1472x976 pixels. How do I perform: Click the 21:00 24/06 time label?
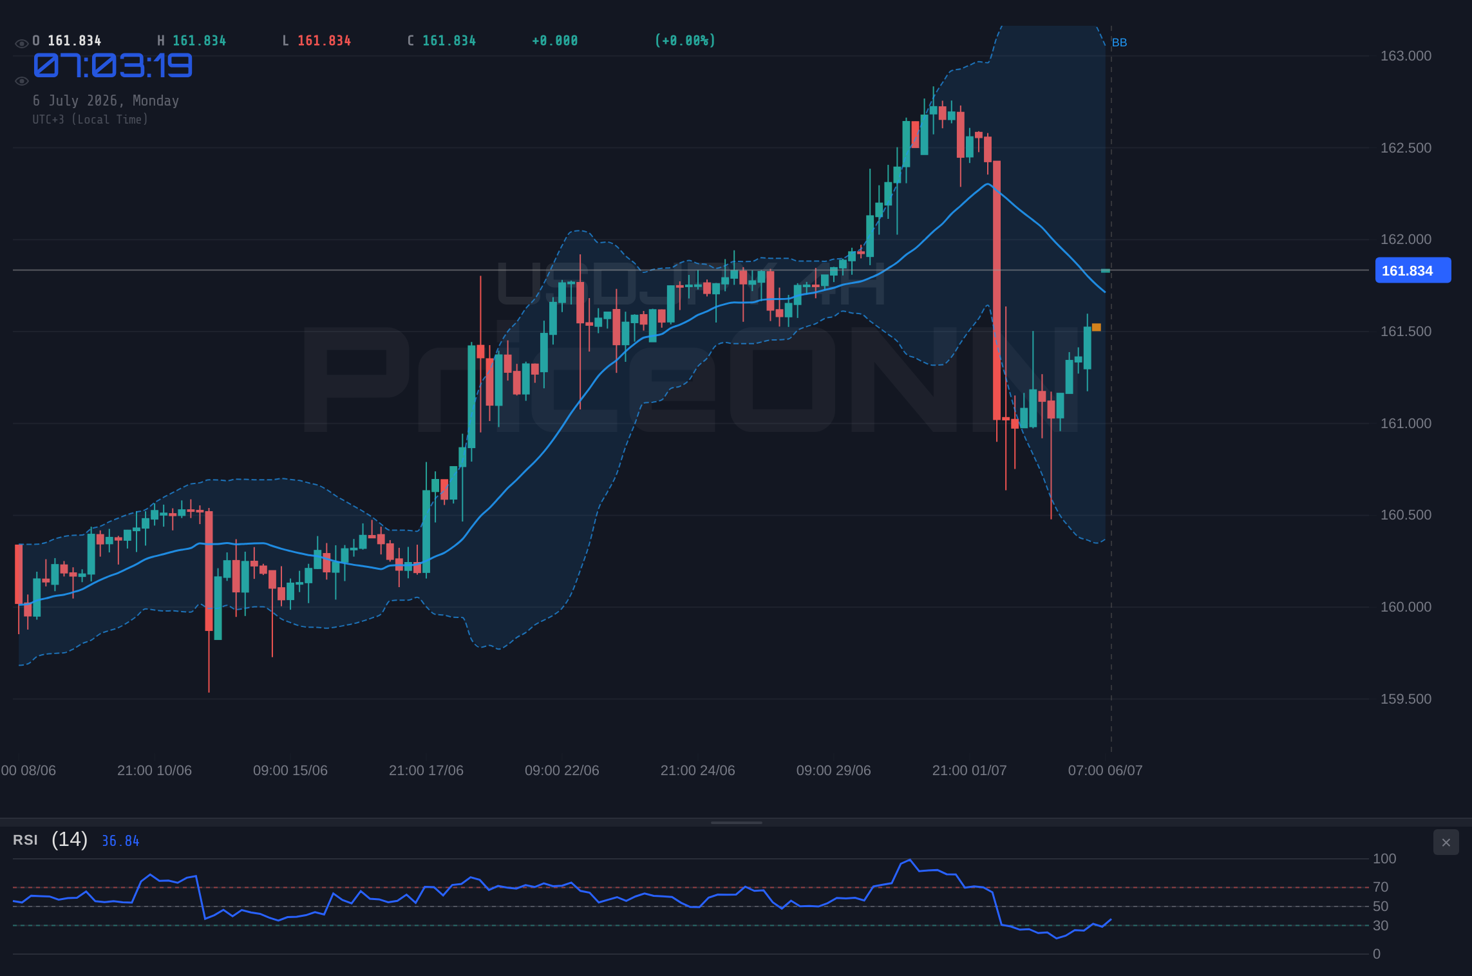tap(698, 771)
